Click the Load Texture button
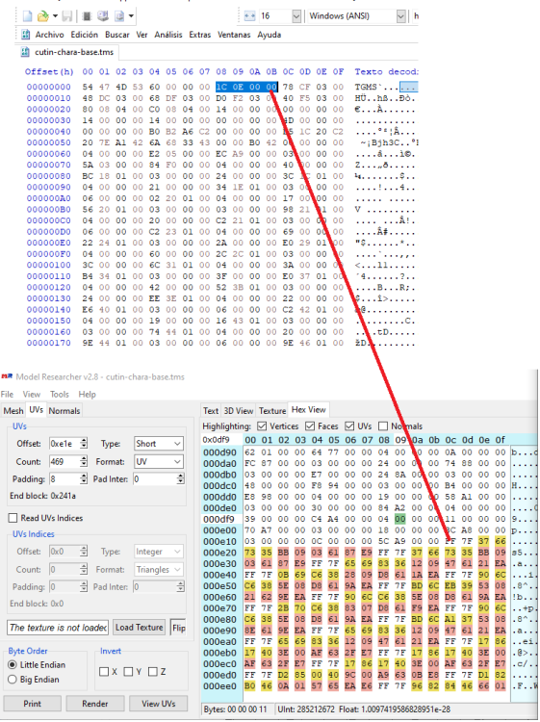Image resolution: width=540 pixels, height=722 pixels. (139, 627)
